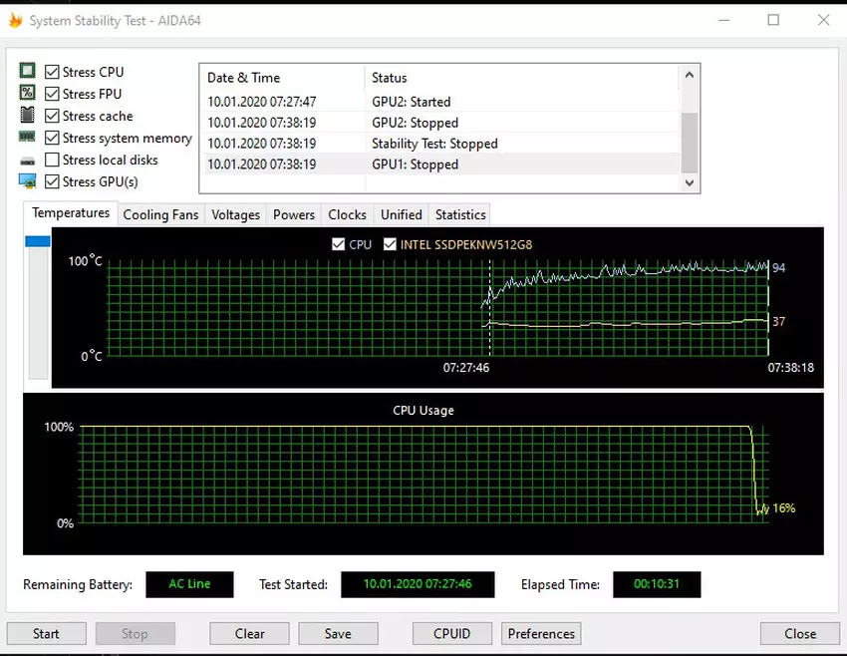Enable the Stress local disks checkbox
Image resolution: width=847 pixels, height=656 pixels.
tap(52, 160)
